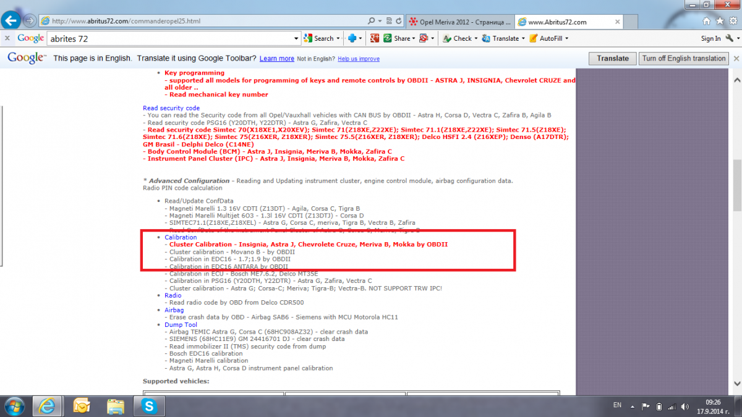Click the Google Toolbar Search button
Viewport: 742px width, 417px height.
(x=319, y=38)
